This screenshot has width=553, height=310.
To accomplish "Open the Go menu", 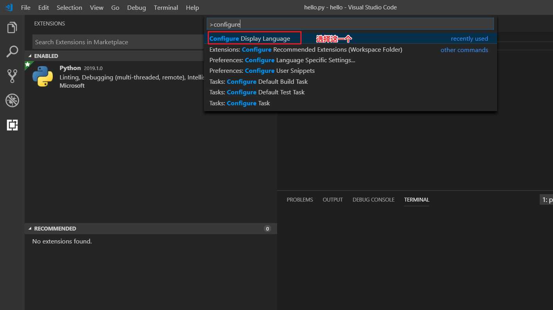I will coord(115,7).
